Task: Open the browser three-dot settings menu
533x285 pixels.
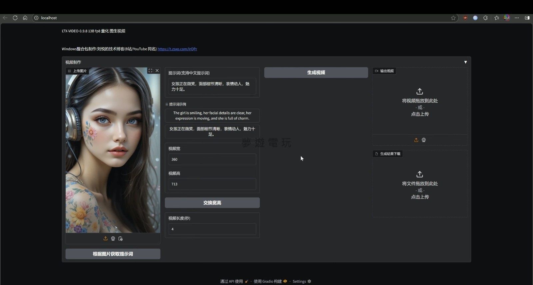Action: click(x=517, y=18)
